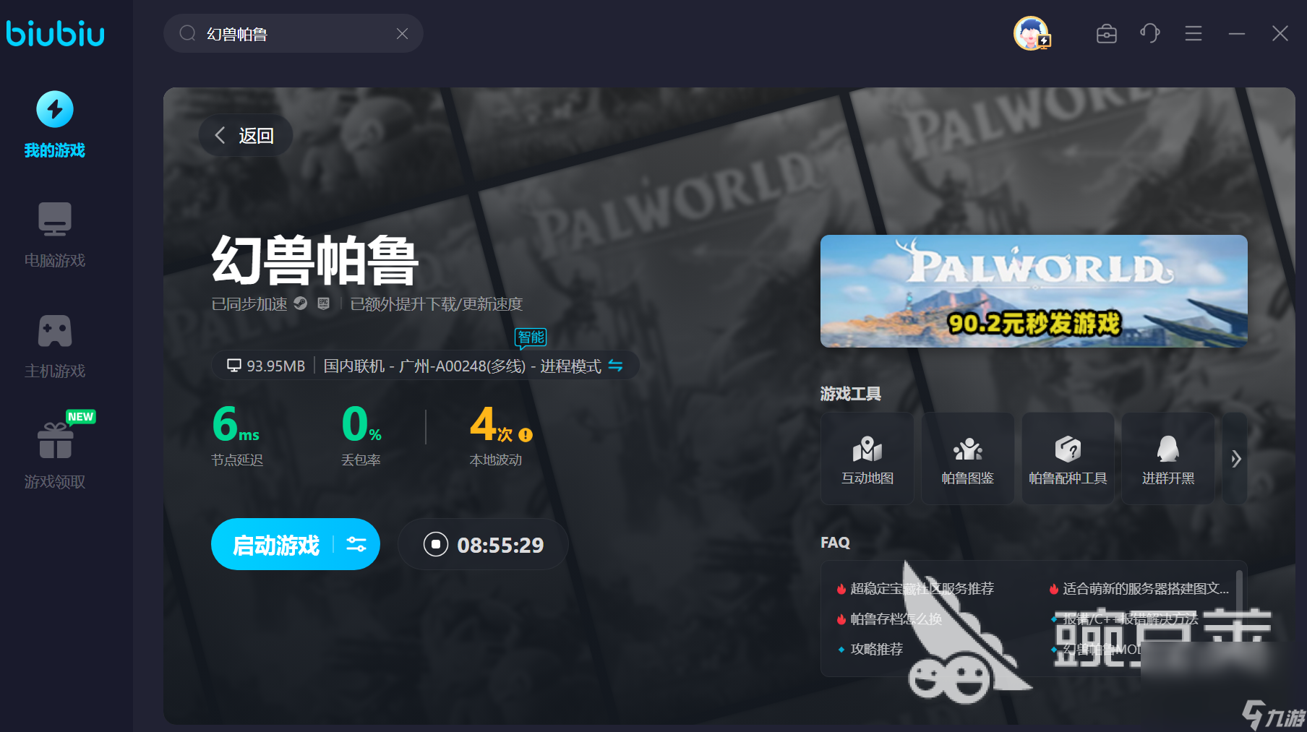
Task: Launch the 帕鲁配种工具 breeding tool
Action: (x=1068, y=457)
